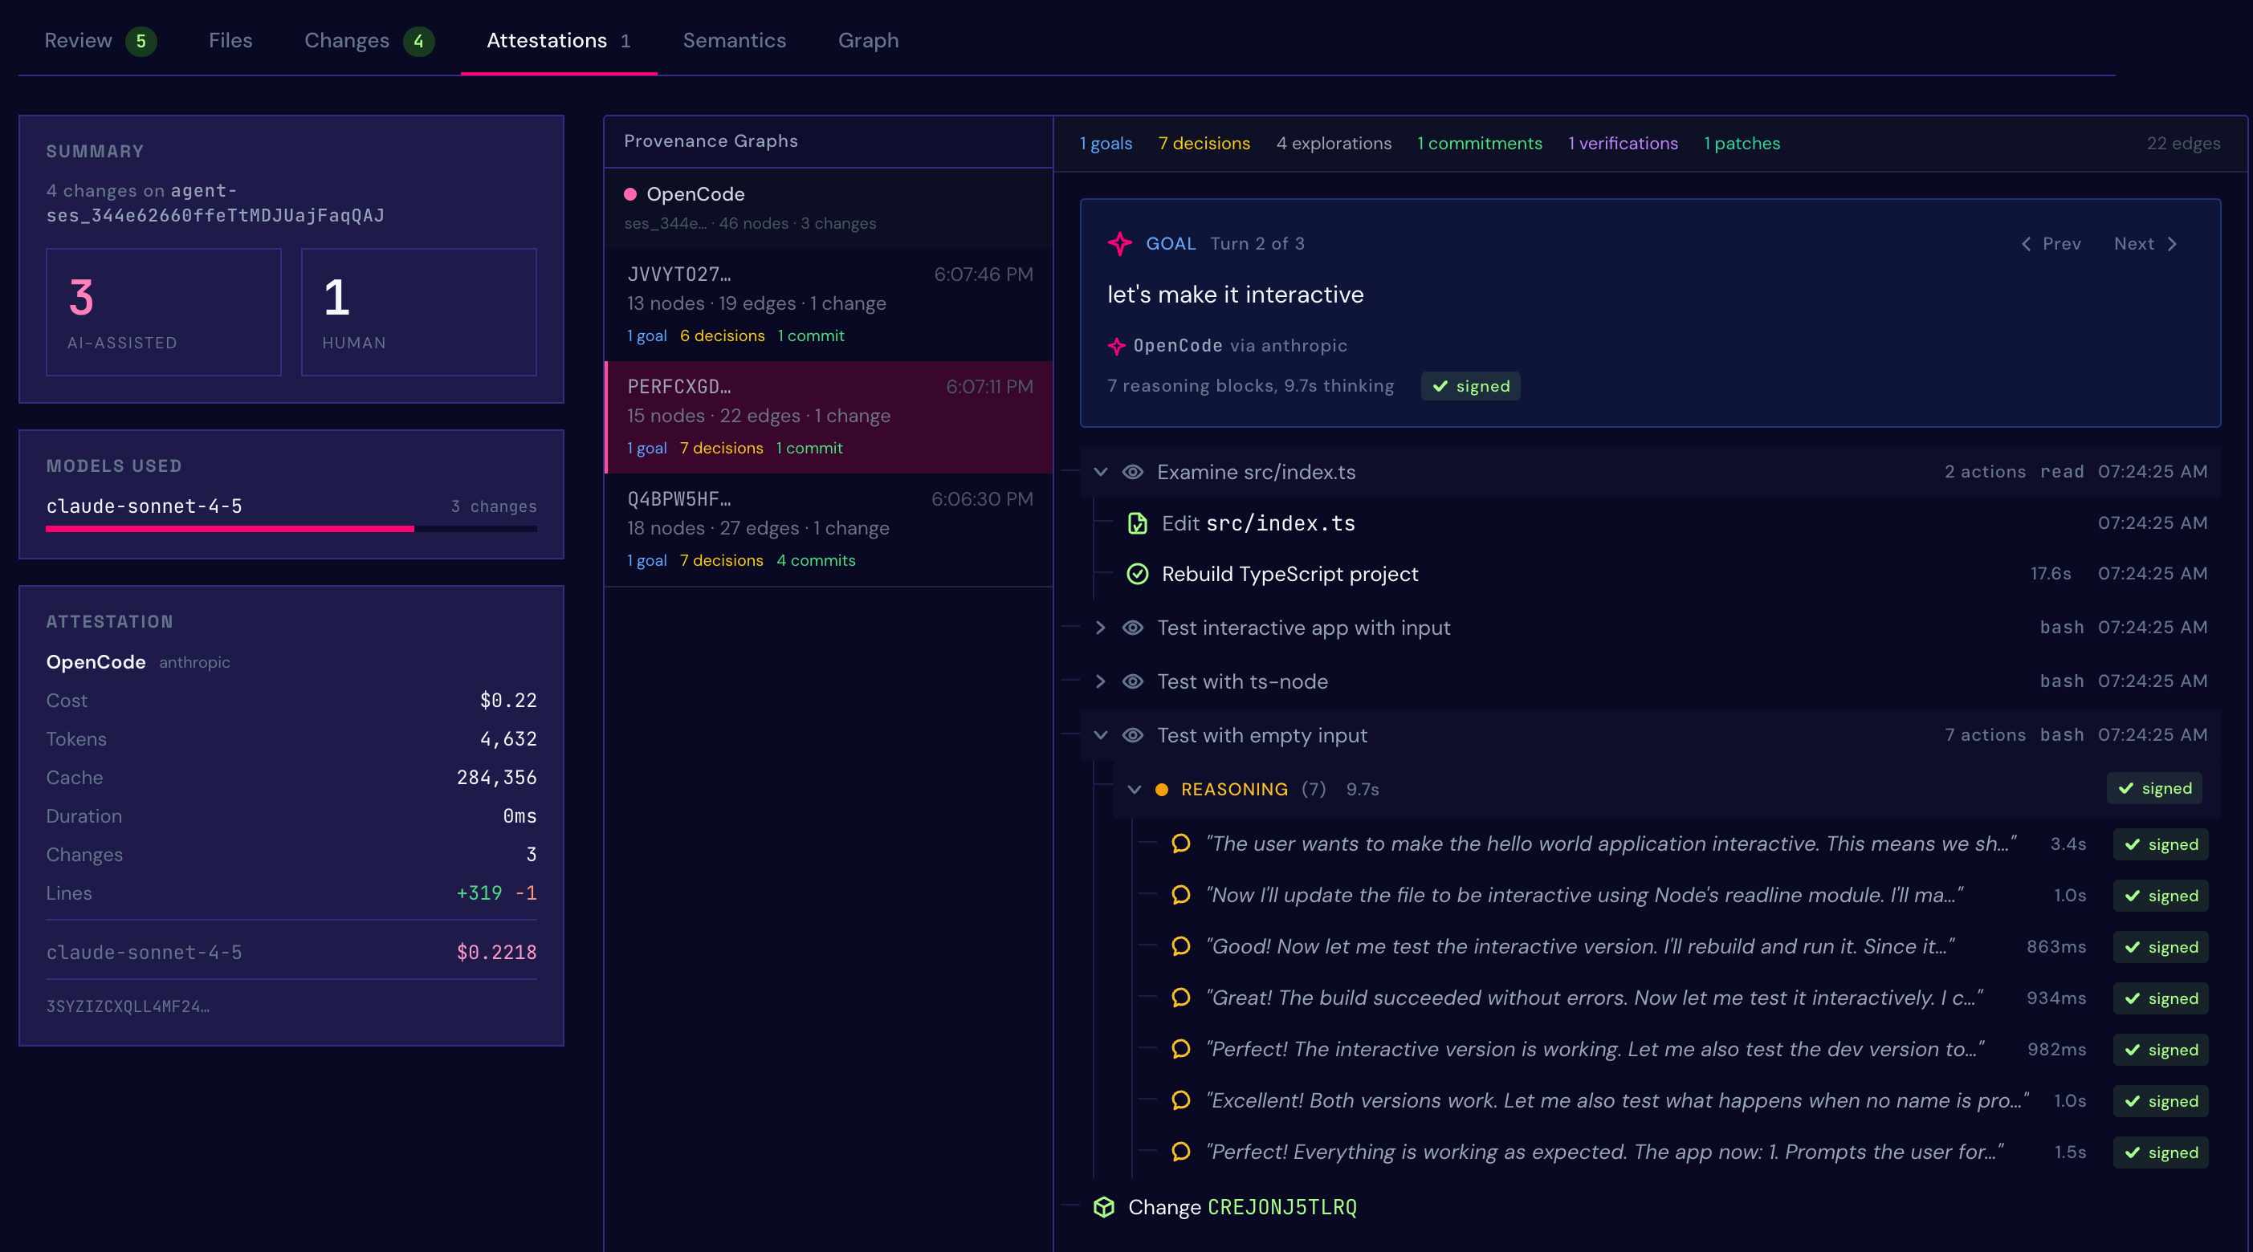This screenshot has width=2253, height=1252.
Task: Click the "Edit src/index.ts" action label
Action: [1258, 522]
